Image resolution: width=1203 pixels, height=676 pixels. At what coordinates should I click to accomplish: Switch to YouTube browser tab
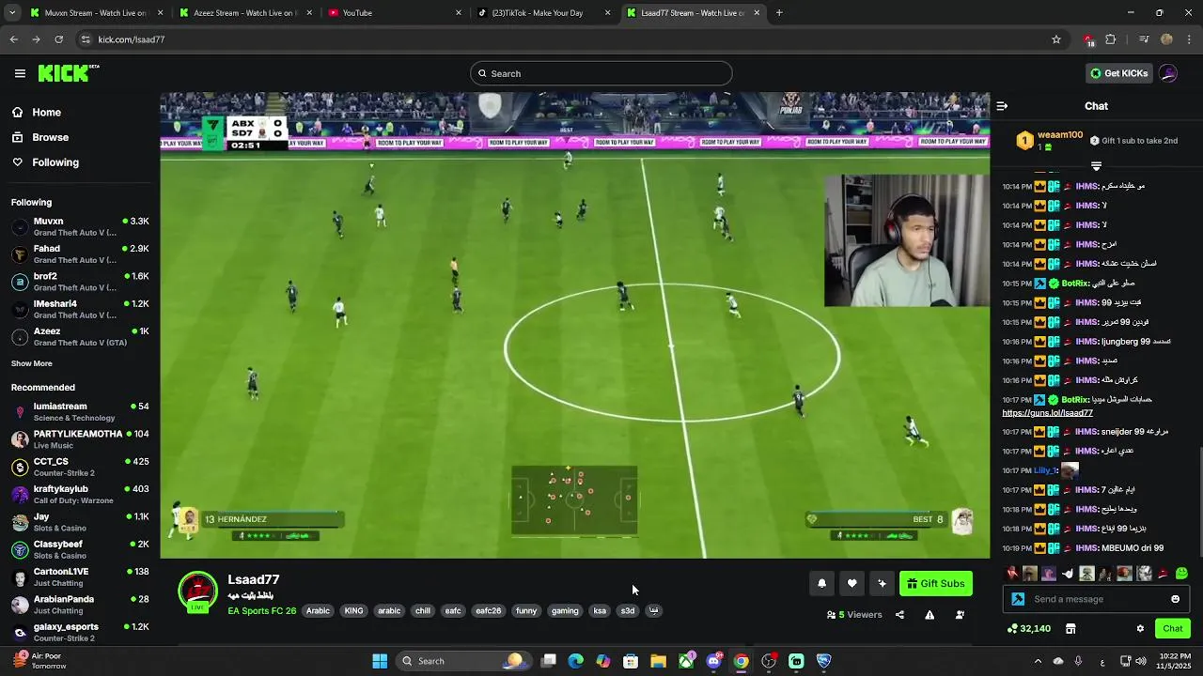(x=395, y=13)
